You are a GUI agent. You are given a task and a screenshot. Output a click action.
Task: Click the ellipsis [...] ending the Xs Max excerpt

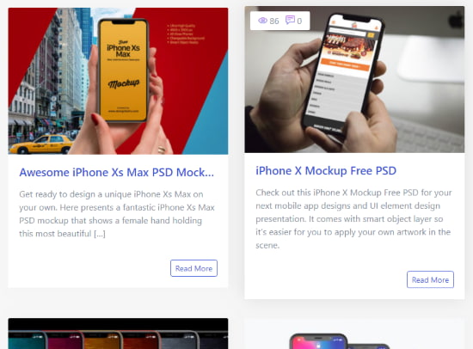(x=100, y=234)
